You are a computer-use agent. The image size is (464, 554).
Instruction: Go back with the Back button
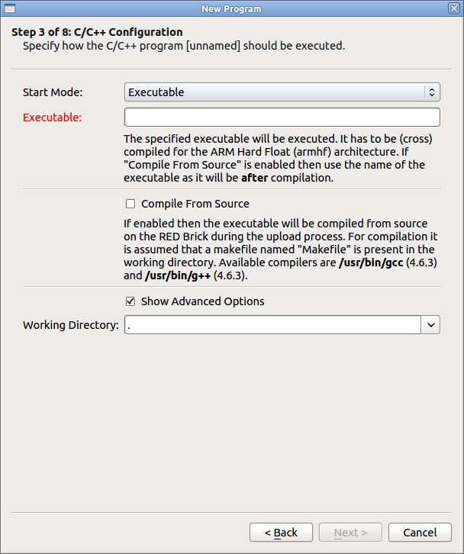281,533
